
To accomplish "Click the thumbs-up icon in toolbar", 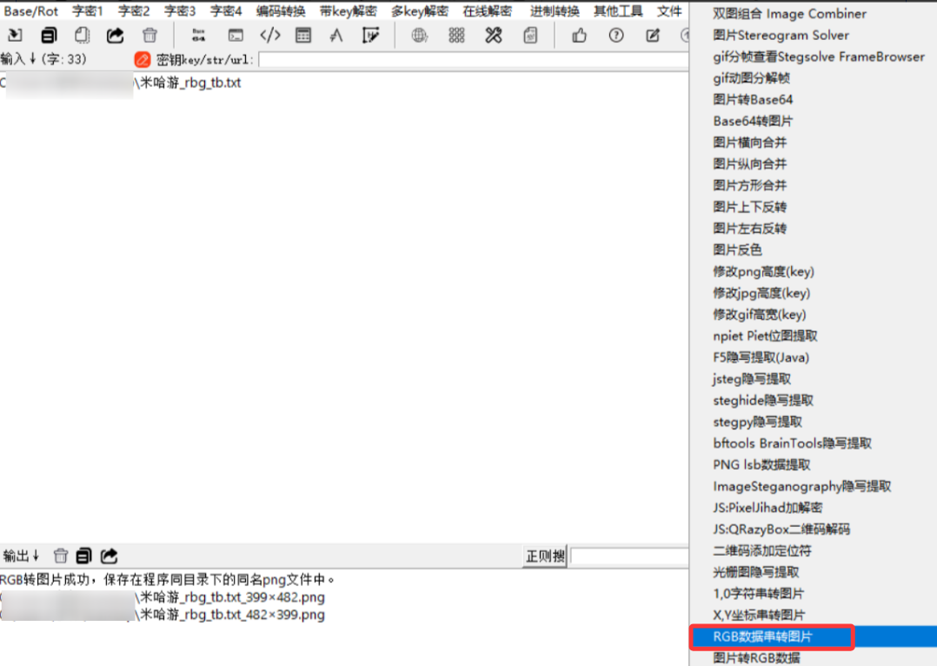I will (x=579, y=36).
